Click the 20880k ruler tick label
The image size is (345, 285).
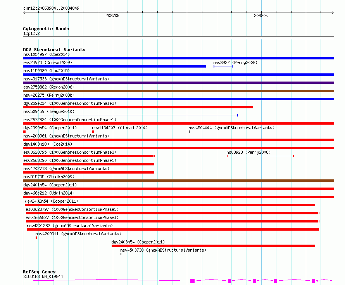click(x=261, y=16)
